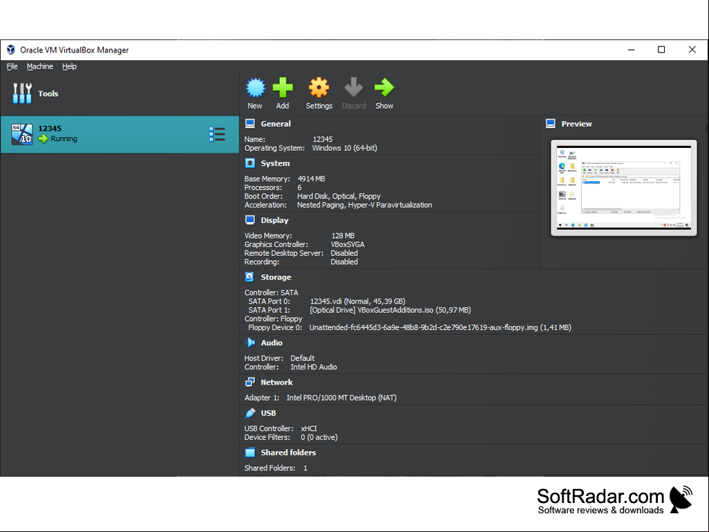The width and height of the screenshot is (709, 532).
Task: Click the Hard Disk, Optical, Floppy boot order
Action: point(339,196)
